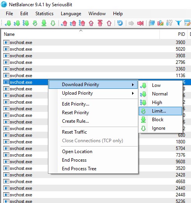Choose Limit... in download priority submenu
Image resolution: width=191 pixels, height=203 pixels.
[161, 111]
